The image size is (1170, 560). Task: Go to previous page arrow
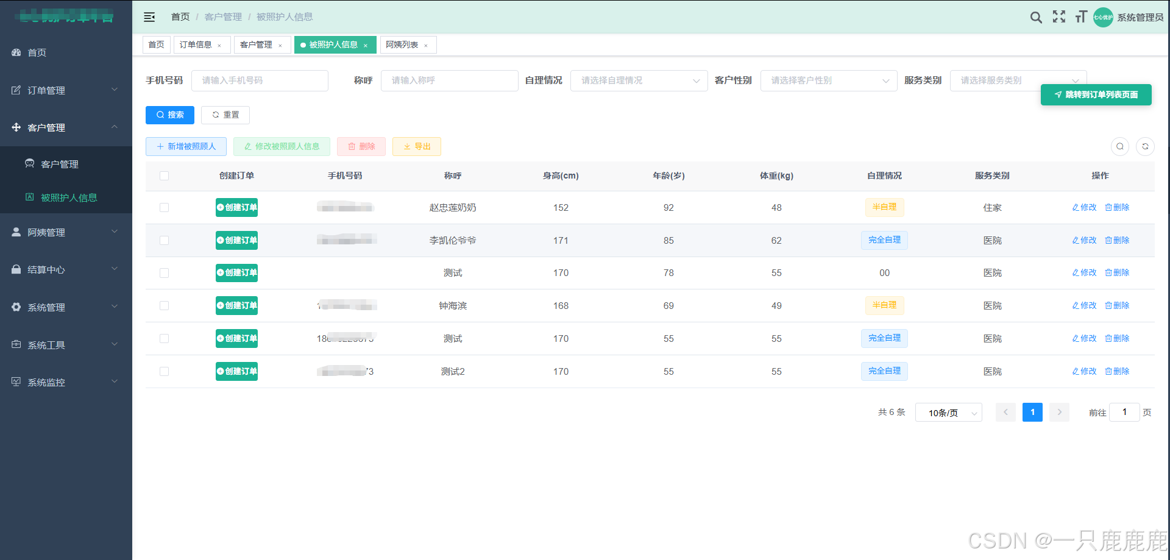click(x=1005, y=413)
